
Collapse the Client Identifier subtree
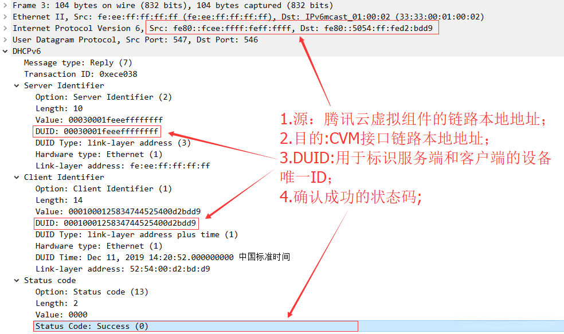[17, 177]
